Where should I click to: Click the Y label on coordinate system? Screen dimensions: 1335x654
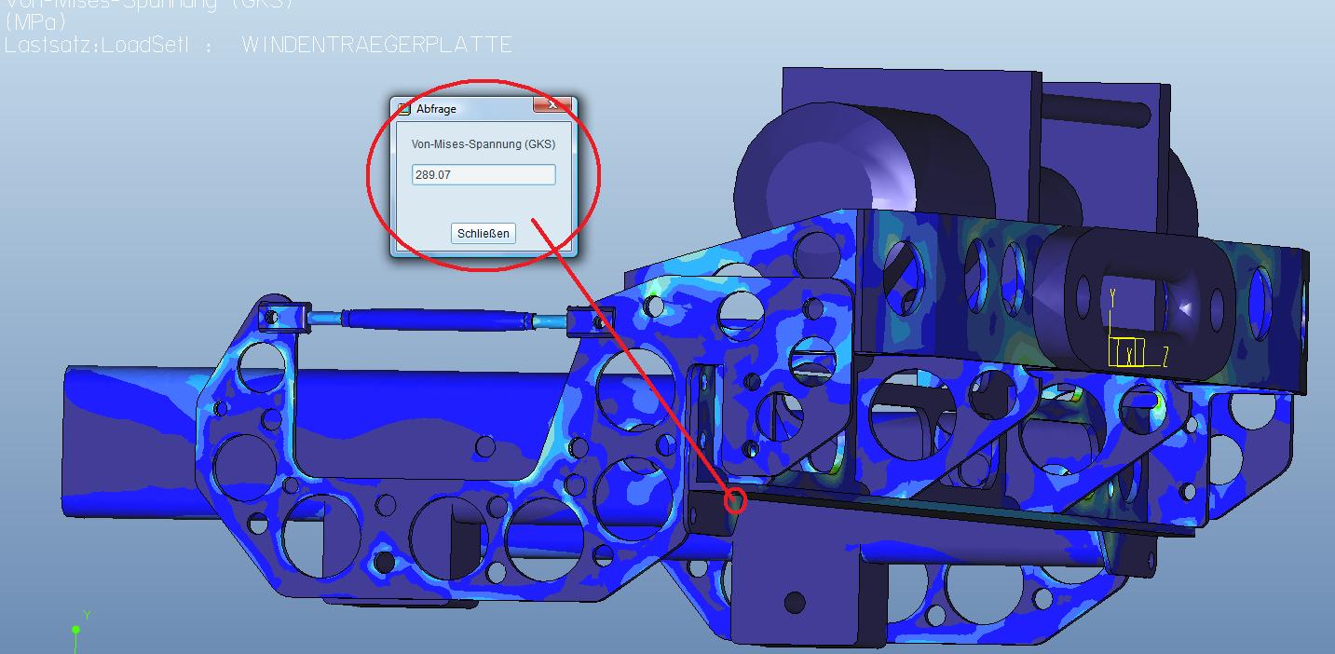1112,298
